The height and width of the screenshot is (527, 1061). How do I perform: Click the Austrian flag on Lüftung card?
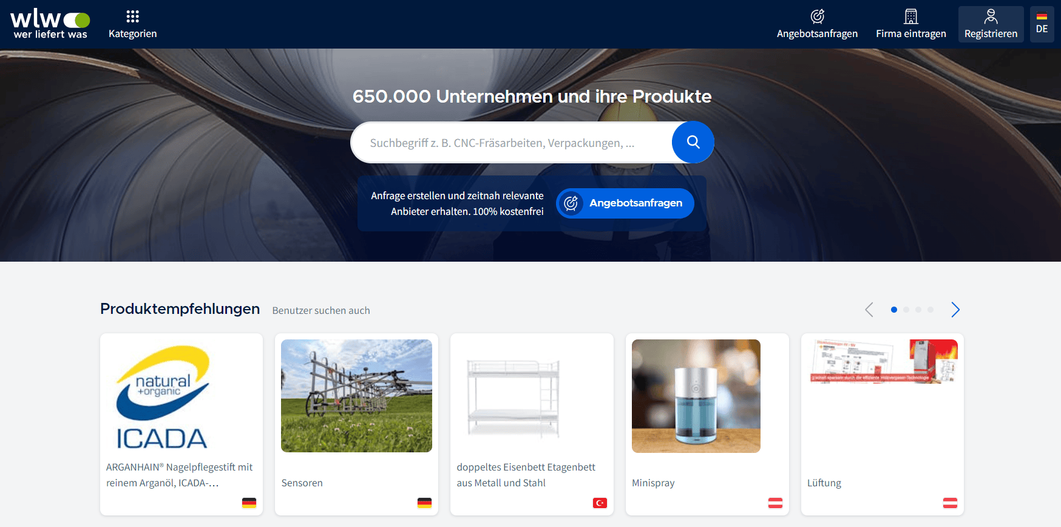point(950,503)
